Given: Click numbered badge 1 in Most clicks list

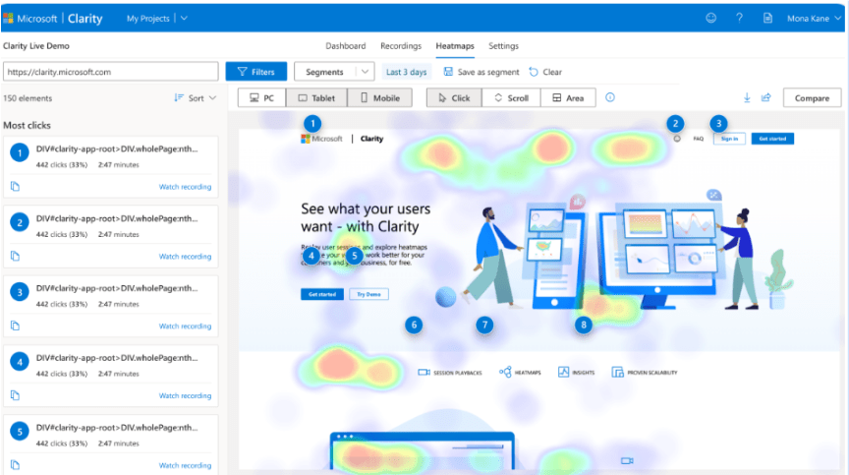Looking at the screenshot, I should pyautogui.click(x=20, y=153).
